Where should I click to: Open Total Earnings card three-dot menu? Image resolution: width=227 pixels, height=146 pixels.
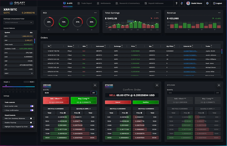pyautogui.click(x=157, y=13)
